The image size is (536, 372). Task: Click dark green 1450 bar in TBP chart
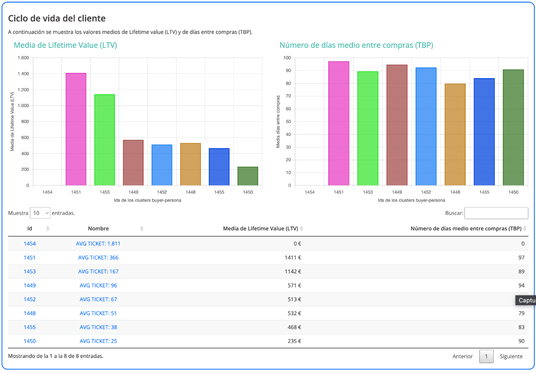[x=513, y=128]
